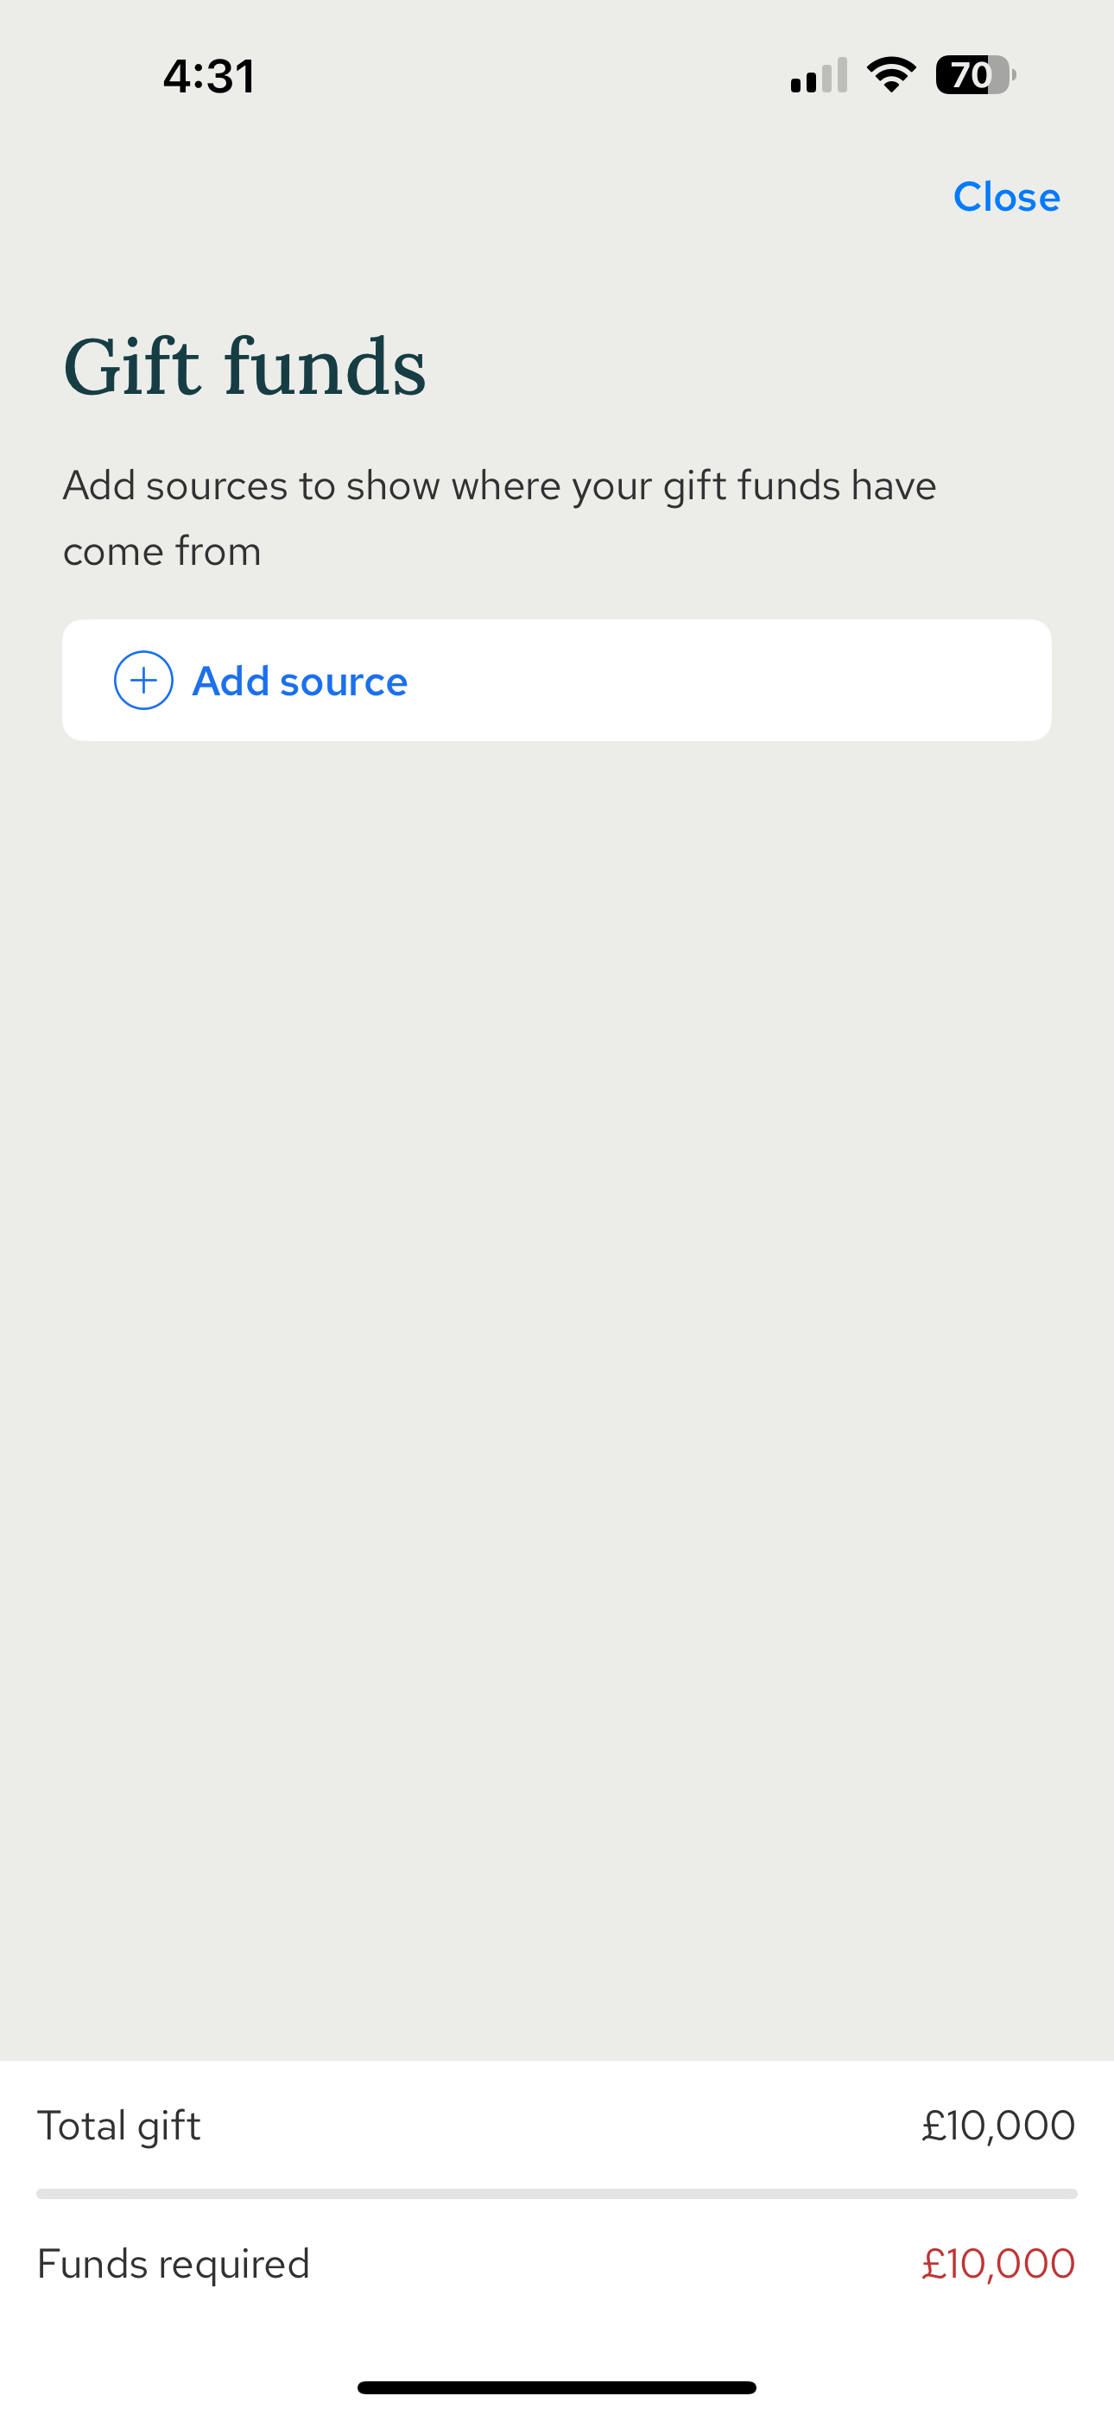The width and height of the screenshot is (1114, 2415).
Task: Tap the 'come from' line of description
Action: tap(162, 551)
